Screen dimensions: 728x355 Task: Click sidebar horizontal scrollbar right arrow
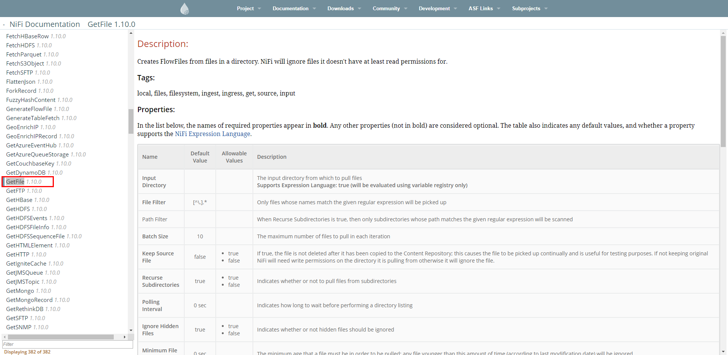(x=125, y=337)
